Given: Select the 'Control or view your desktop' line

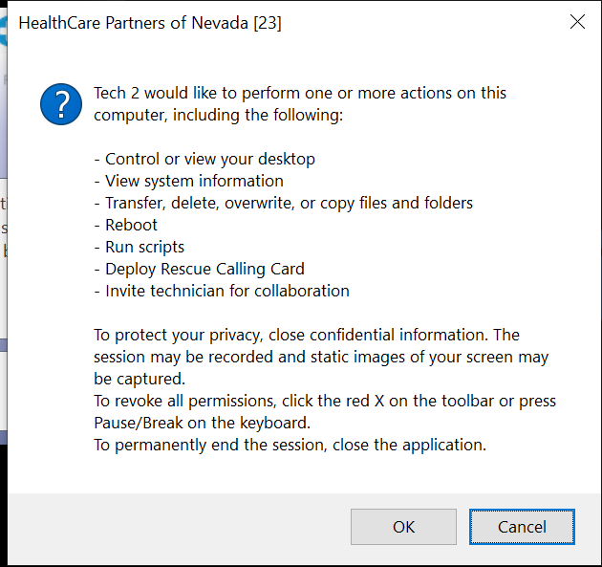Looking at the screenshot, I should (x=204, y=159).
